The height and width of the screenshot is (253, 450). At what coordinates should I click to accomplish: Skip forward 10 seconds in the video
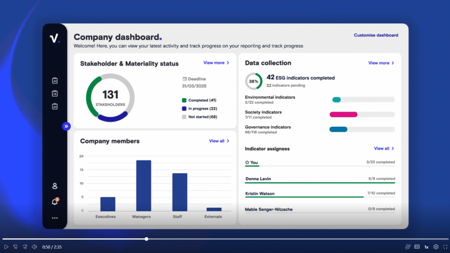point(25,247)
